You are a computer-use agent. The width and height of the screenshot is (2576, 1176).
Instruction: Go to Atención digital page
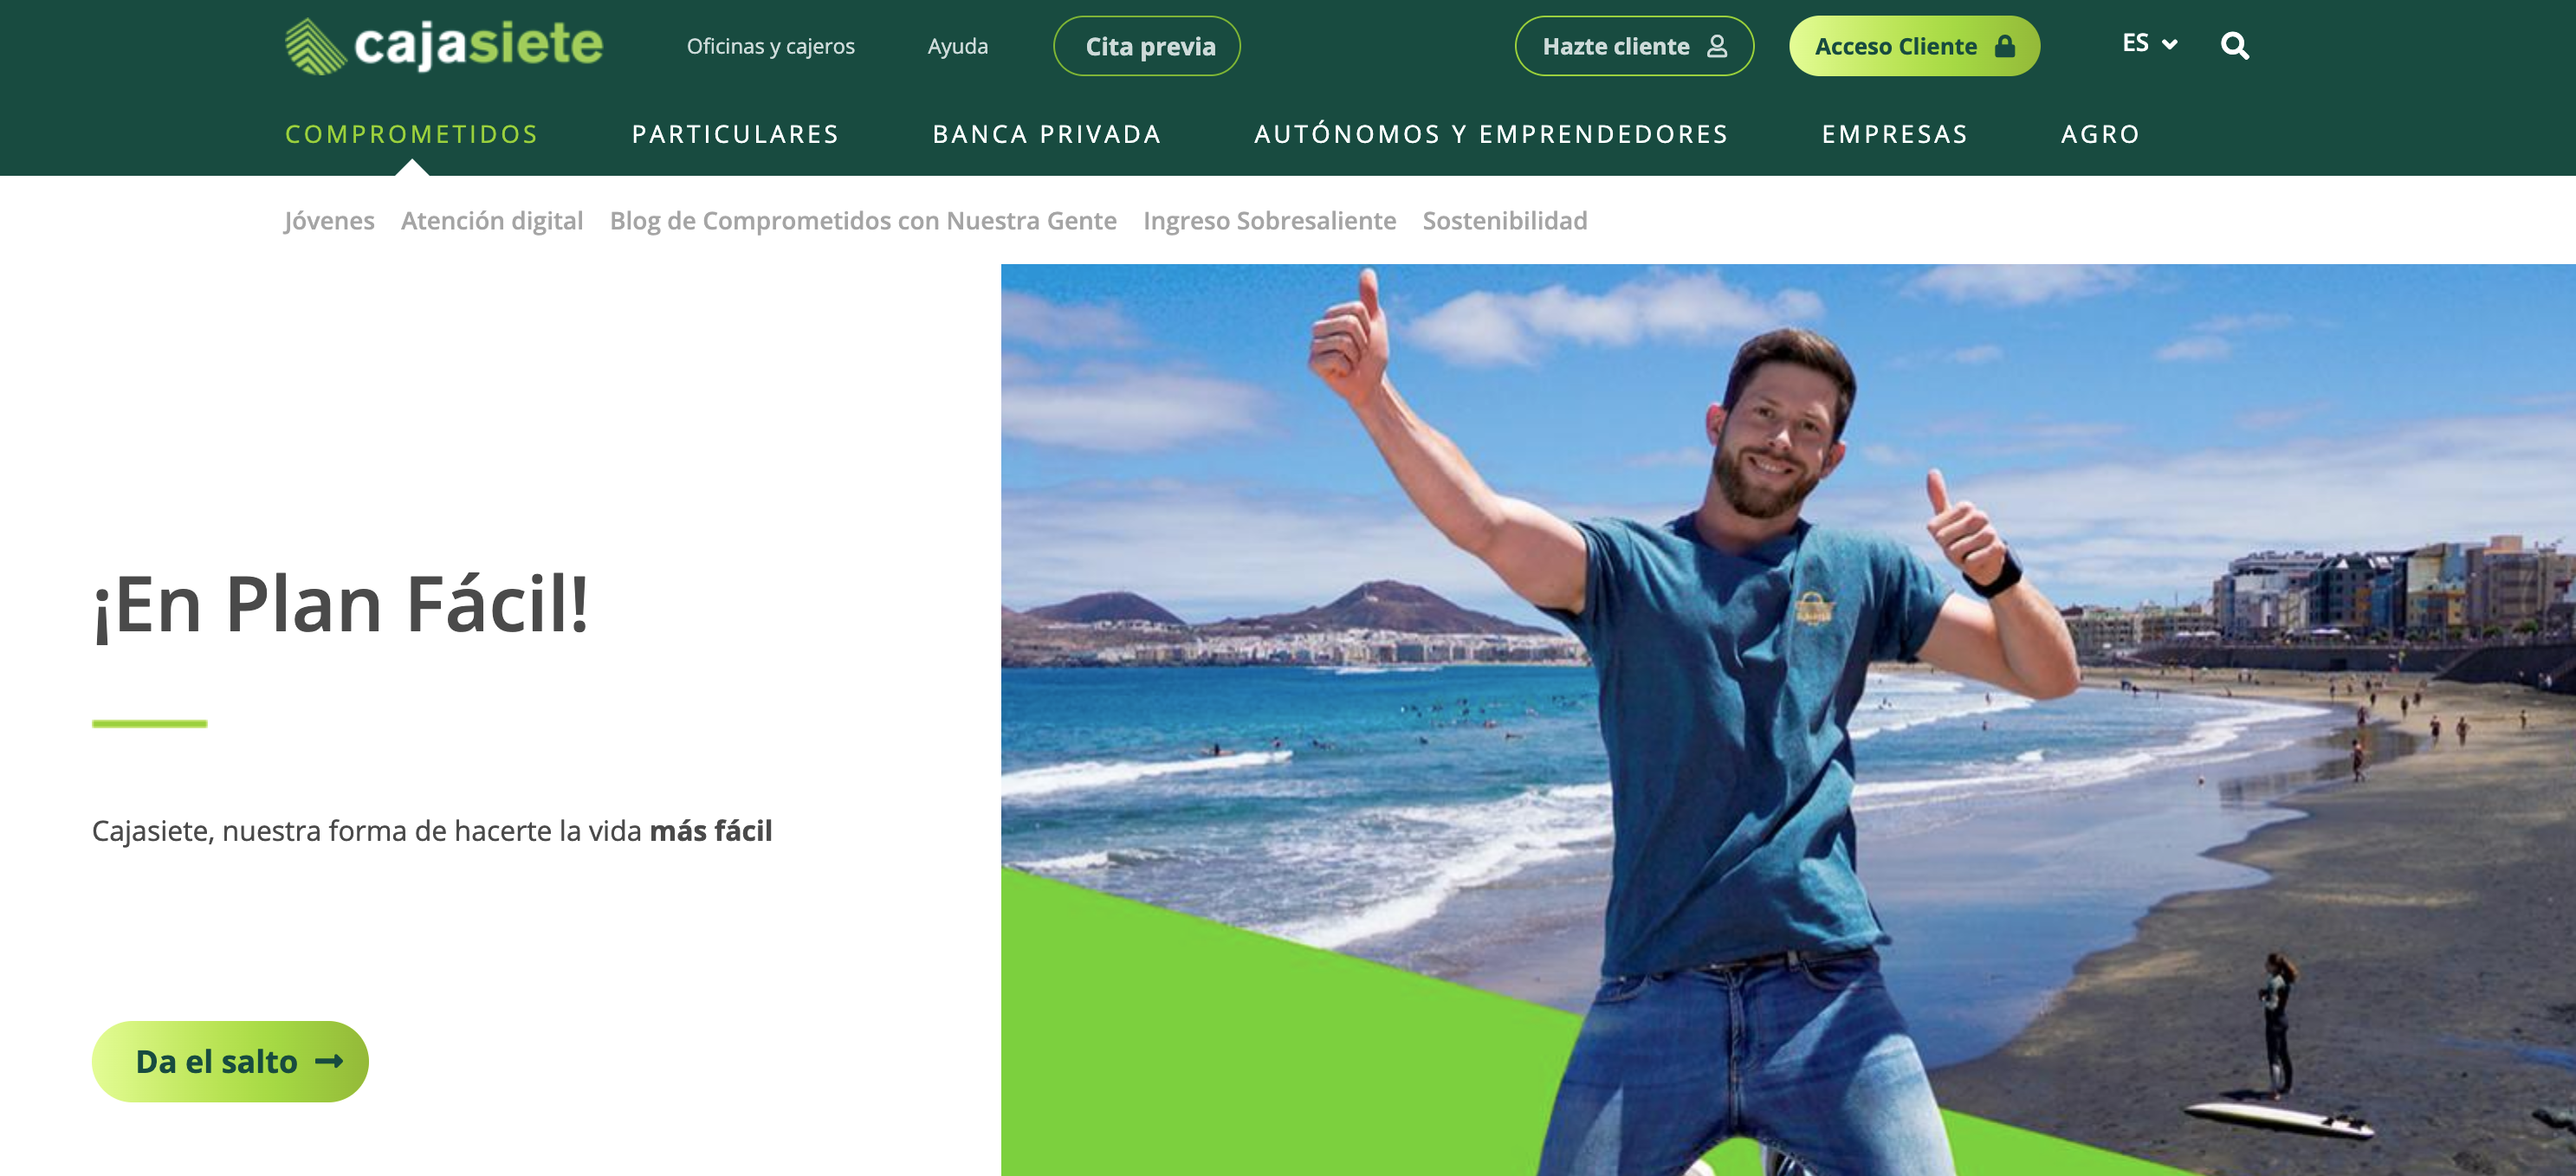(x=492, y=221)
